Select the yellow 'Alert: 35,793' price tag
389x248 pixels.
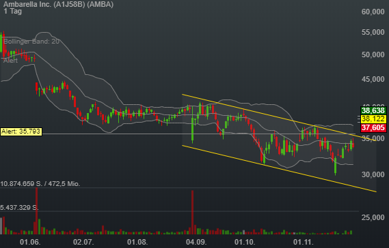pyautogui.click(x=21, y=131)
